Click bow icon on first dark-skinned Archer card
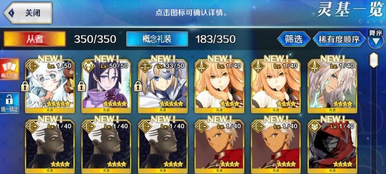This screenshot has height=174, width=386. [x=32, y=127]
